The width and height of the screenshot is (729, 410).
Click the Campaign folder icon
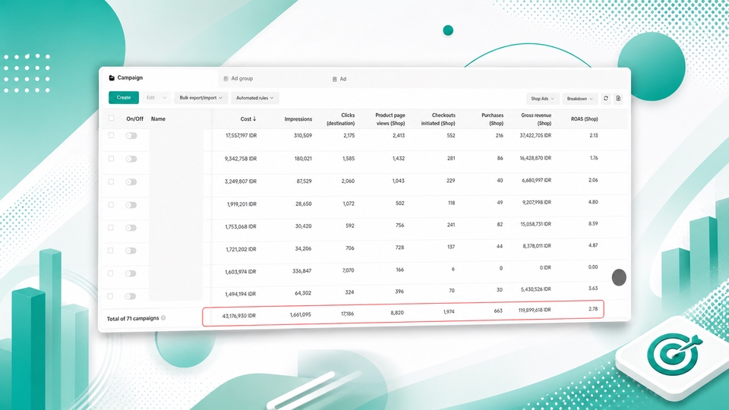(112, 78)
